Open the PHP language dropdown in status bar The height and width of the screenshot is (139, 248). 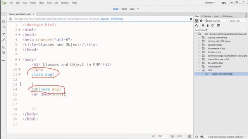pos(162,136)
